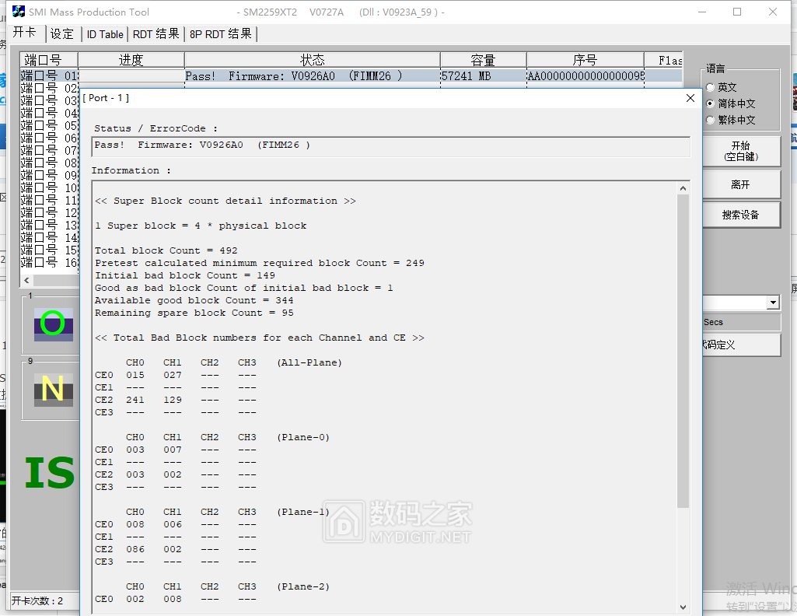Click the green O status icon for port 1

pyautogui.click(x=53, y=324)
